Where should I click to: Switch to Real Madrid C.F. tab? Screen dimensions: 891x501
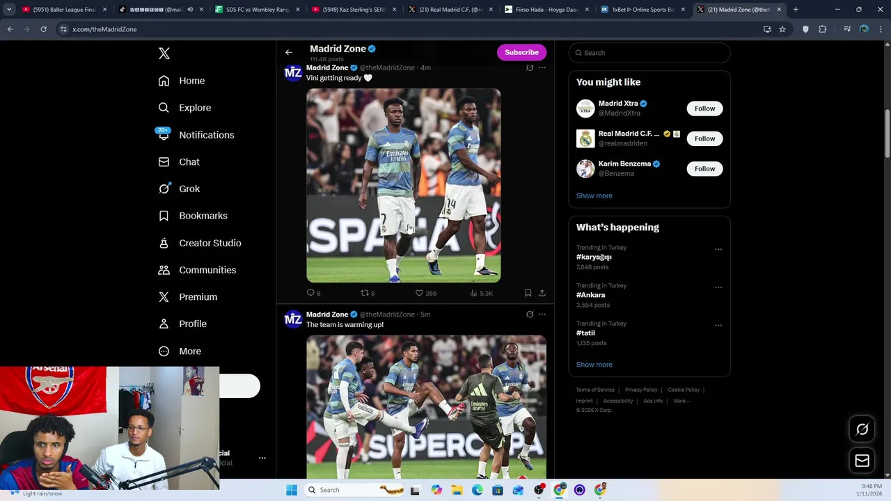click(x=450, y=10)
